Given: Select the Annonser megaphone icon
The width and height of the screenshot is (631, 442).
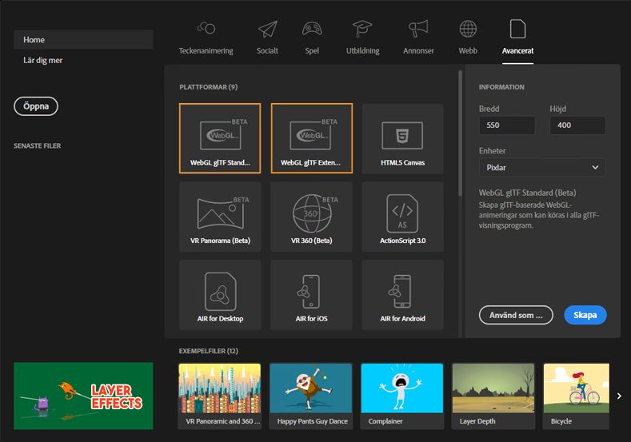Looking at the screenshot, I should (418, 29).
